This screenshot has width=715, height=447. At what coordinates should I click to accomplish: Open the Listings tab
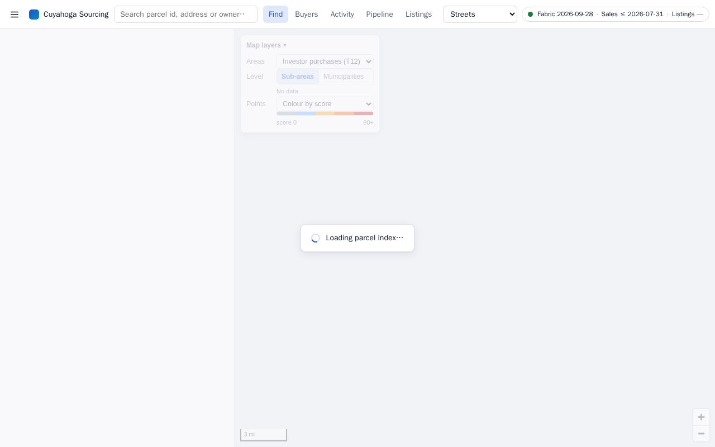[x=418, y=15]
